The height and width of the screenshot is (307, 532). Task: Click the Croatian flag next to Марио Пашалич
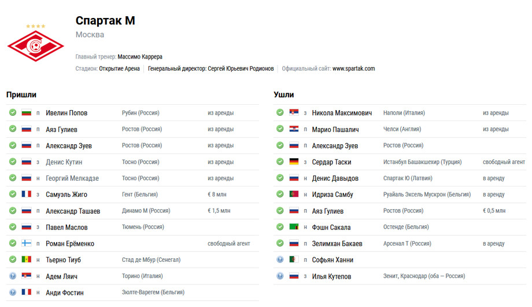click(x=294, y=129)
